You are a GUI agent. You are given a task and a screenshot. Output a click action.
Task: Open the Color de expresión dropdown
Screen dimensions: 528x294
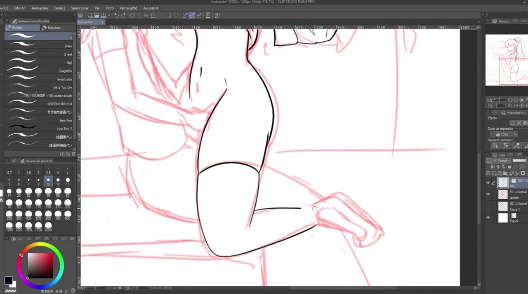pos(504,134)
